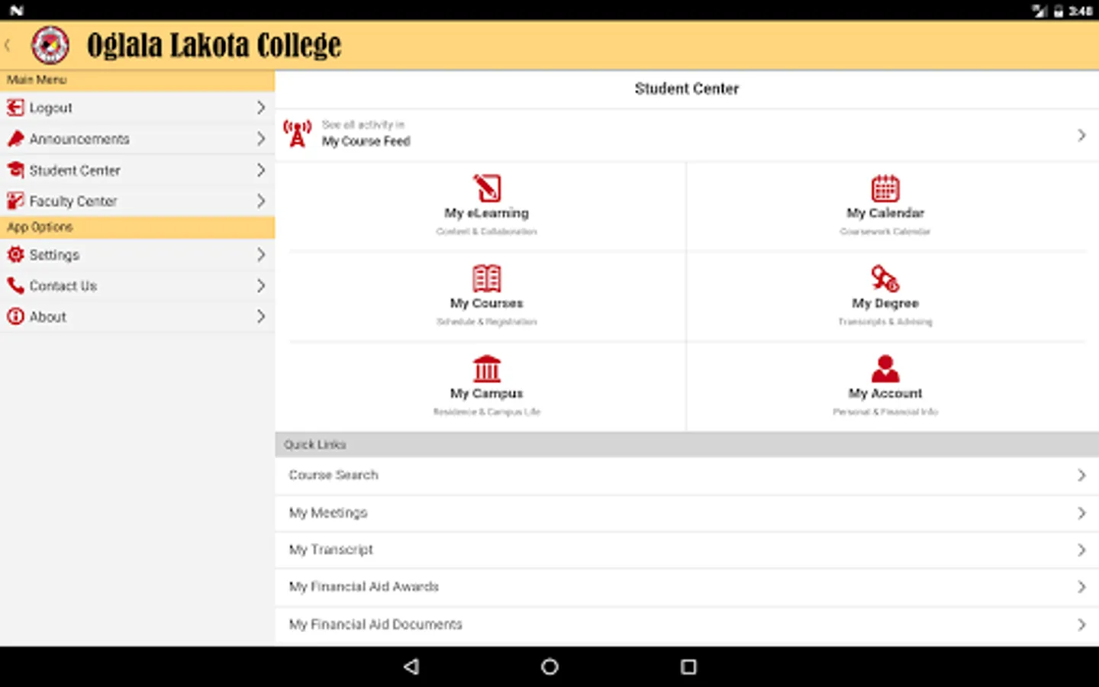
Task: Open the My Course Feed label
Action: point(366,141)
